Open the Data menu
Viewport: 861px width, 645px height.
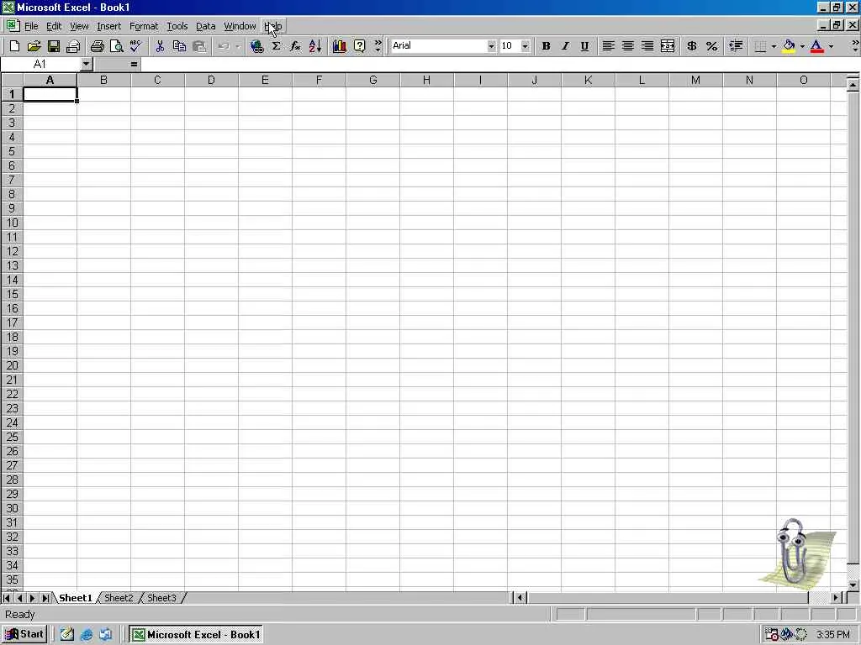pos(205,26)
